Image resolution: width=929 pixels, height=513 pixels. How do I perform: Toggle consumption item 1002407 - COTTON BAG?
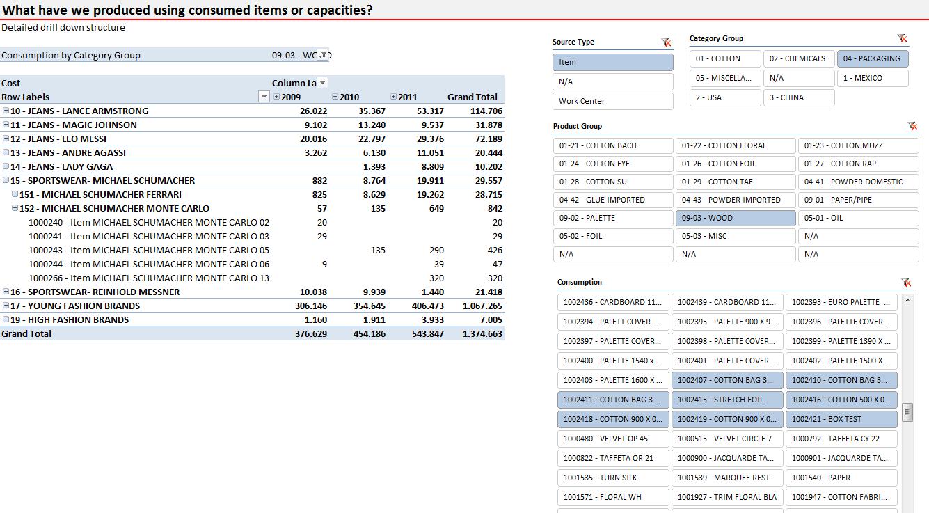[x=727, y=380]
